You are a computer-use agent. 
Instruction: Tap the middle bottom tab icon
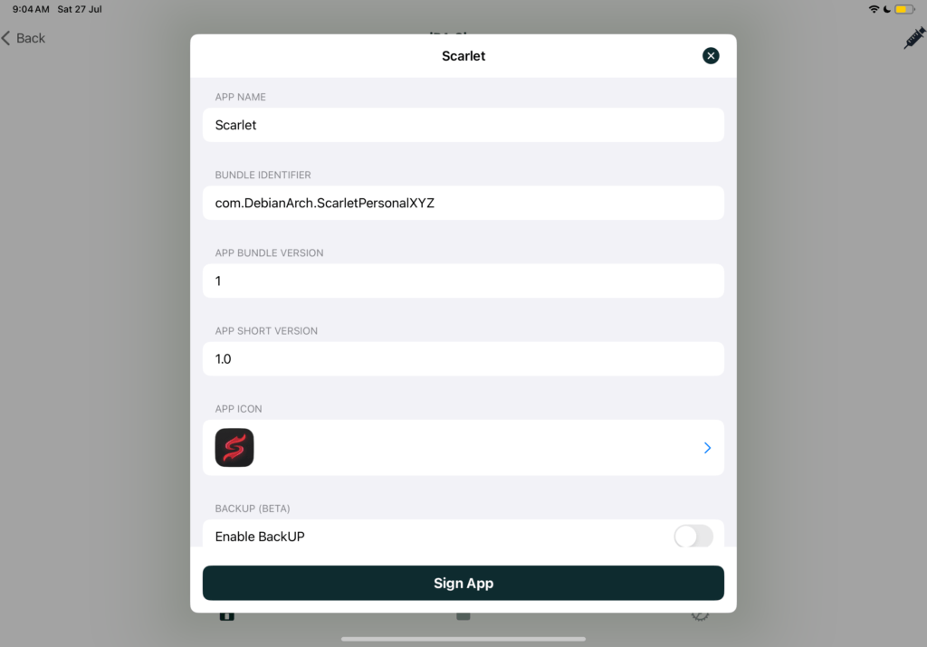point(463,616)
